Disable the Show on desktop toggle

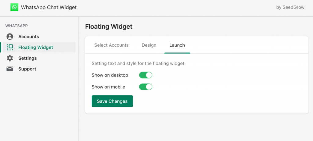(146, 75)
